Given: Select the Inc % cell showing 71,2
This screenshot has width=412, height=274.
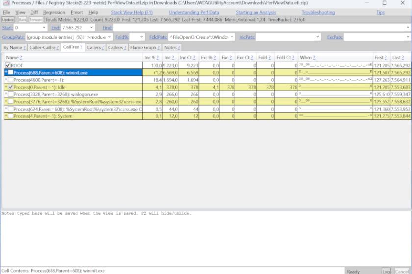Looking at the screenshot, I should 153,72.
